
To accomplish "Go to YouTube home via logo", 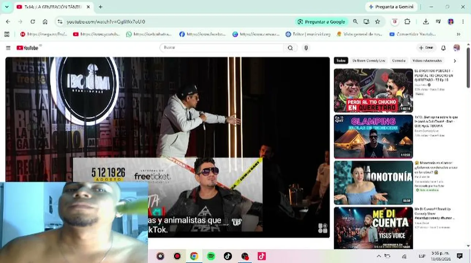I will (27, 48).
